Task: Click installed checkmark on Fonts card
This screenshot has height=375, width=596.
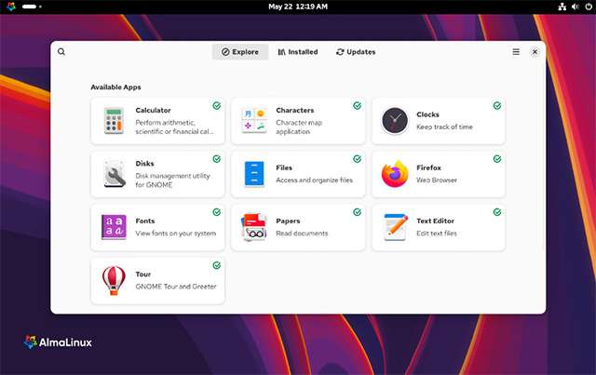Action: coord(217,212)
